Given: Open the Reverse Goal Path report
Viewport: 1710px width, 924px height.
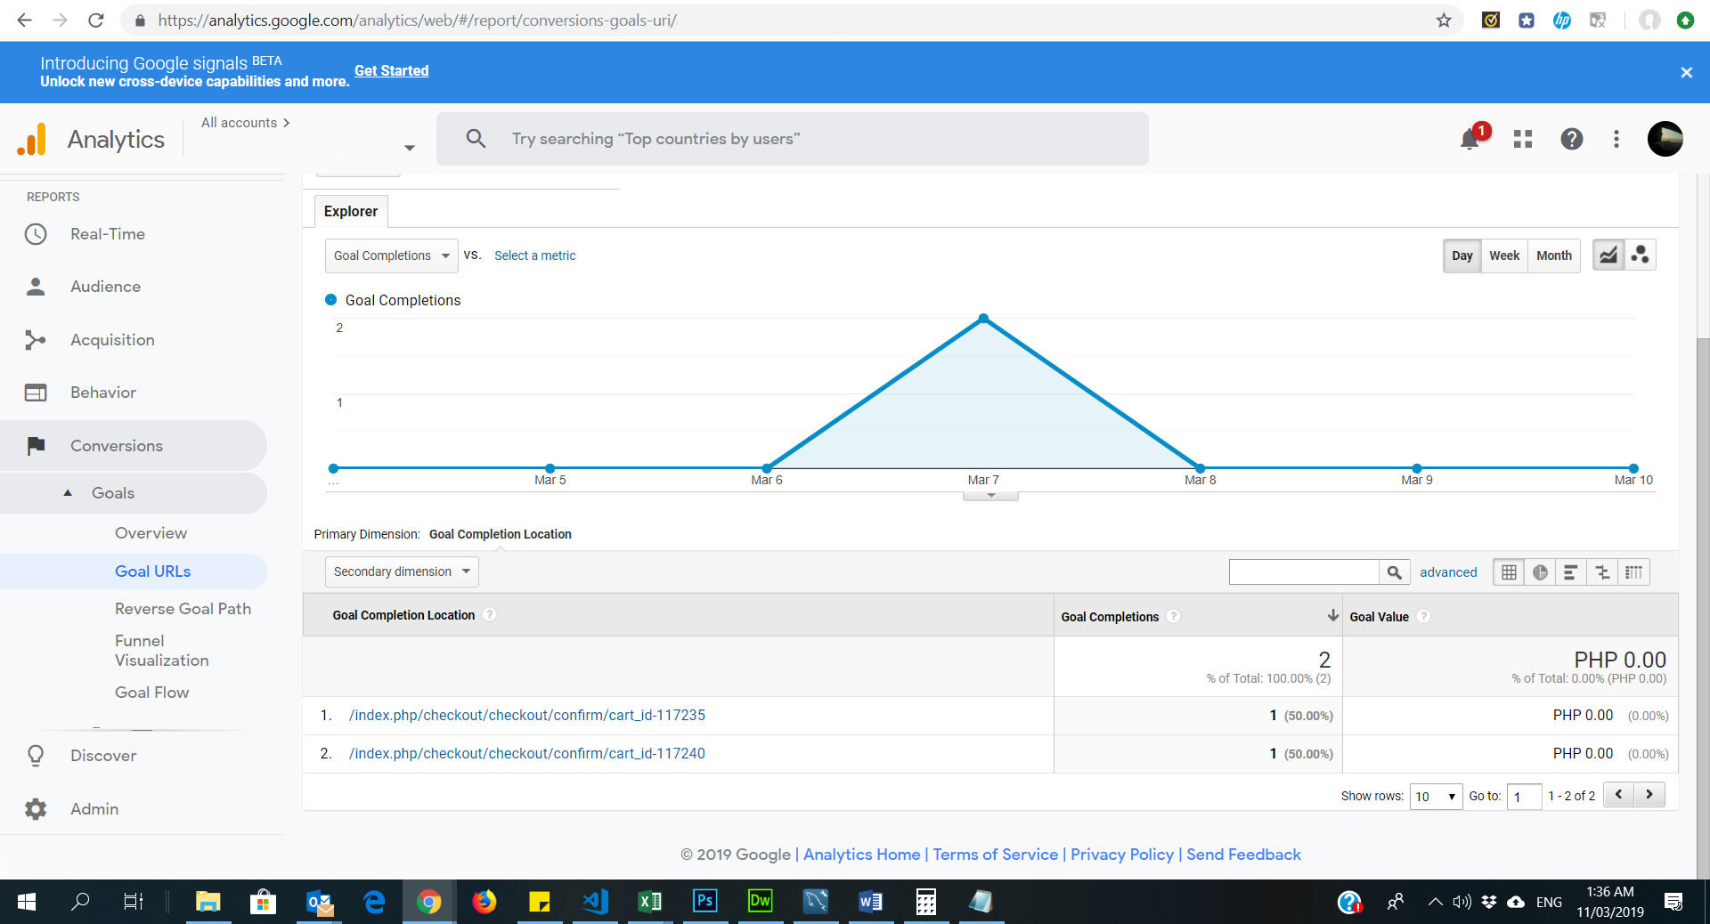Looking at the screenshot, I should click(x=183, y=609).
